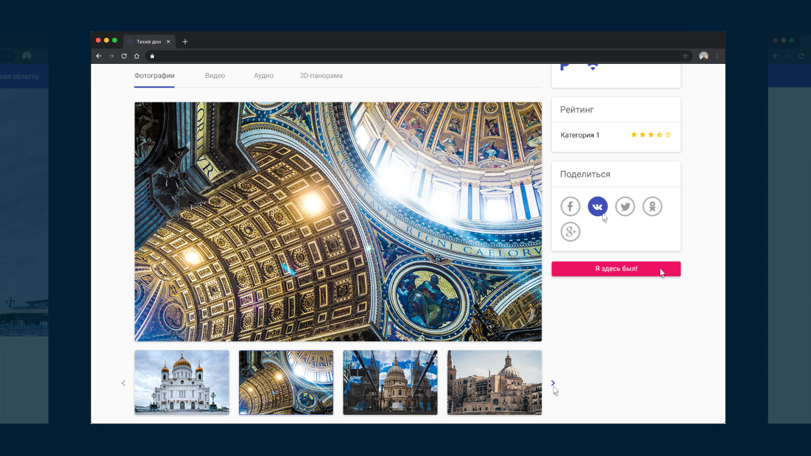Open the browser profile avatar
The height and width of the screenshot is (456, 811).
[x=704, y=56]
